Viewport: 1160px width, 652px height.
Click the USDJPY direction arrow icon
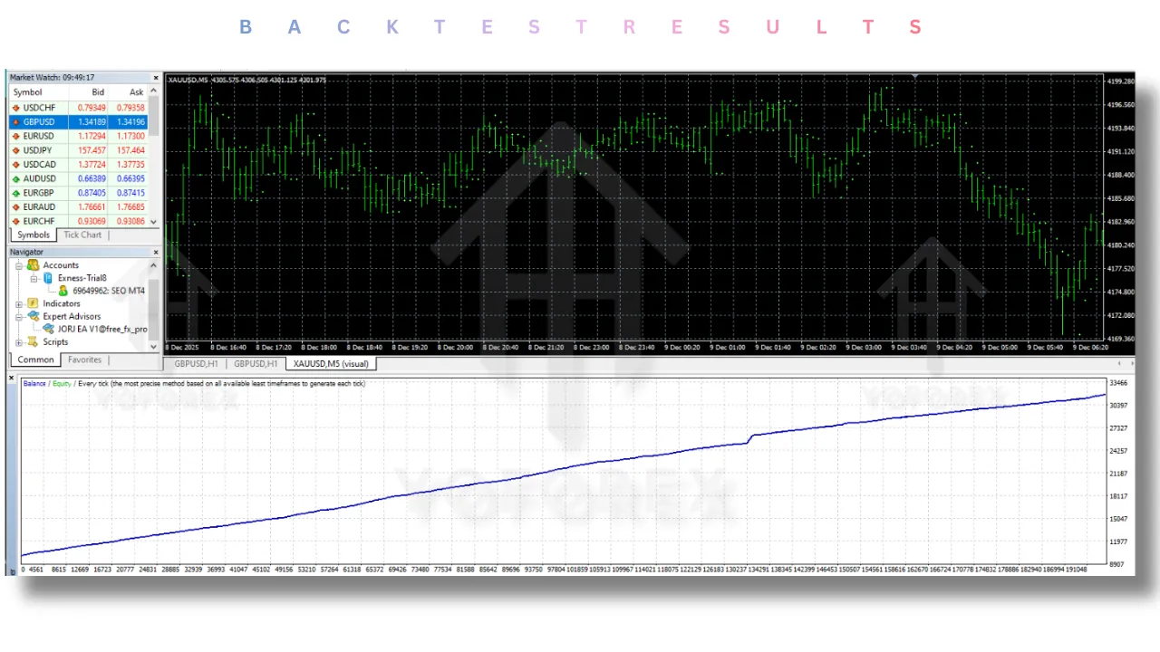coord(16,150)
